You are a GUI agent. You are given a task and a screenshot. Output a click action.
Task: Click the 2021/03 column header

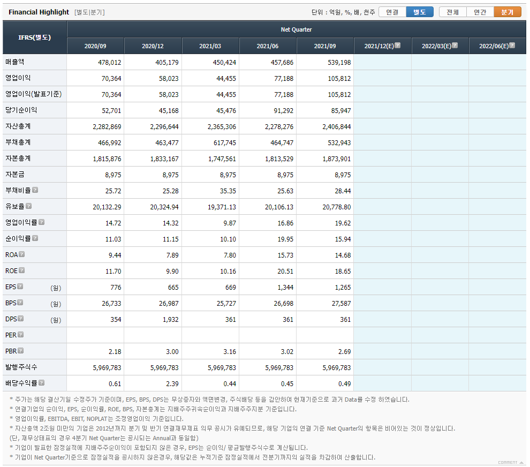(210, 46)
